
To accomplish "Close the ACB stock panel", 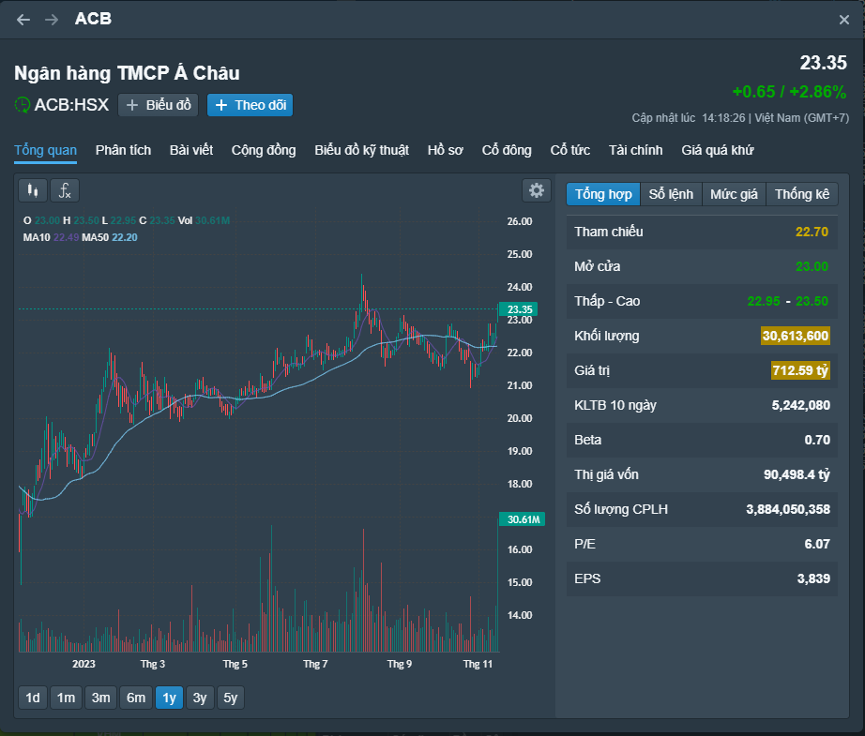I will [x=844, y=20].
